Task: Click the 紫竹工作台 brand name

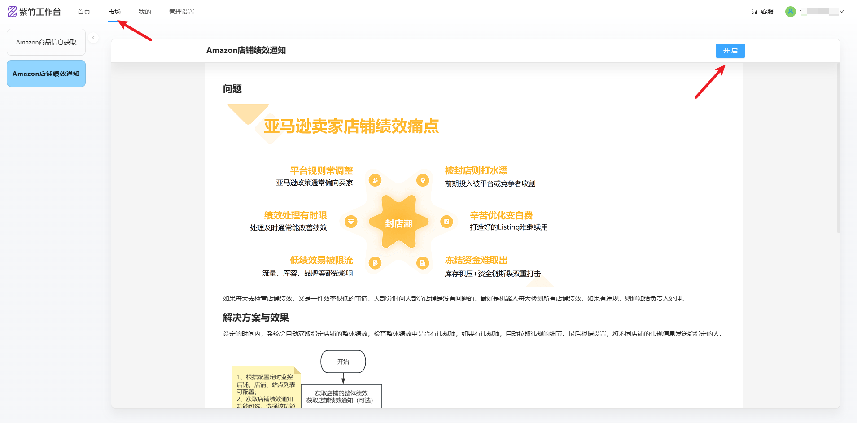Action: 40,12
